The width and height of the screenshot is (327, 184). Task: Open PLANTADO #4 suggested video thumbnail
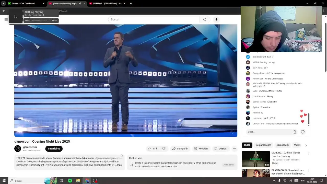[256, 173]
